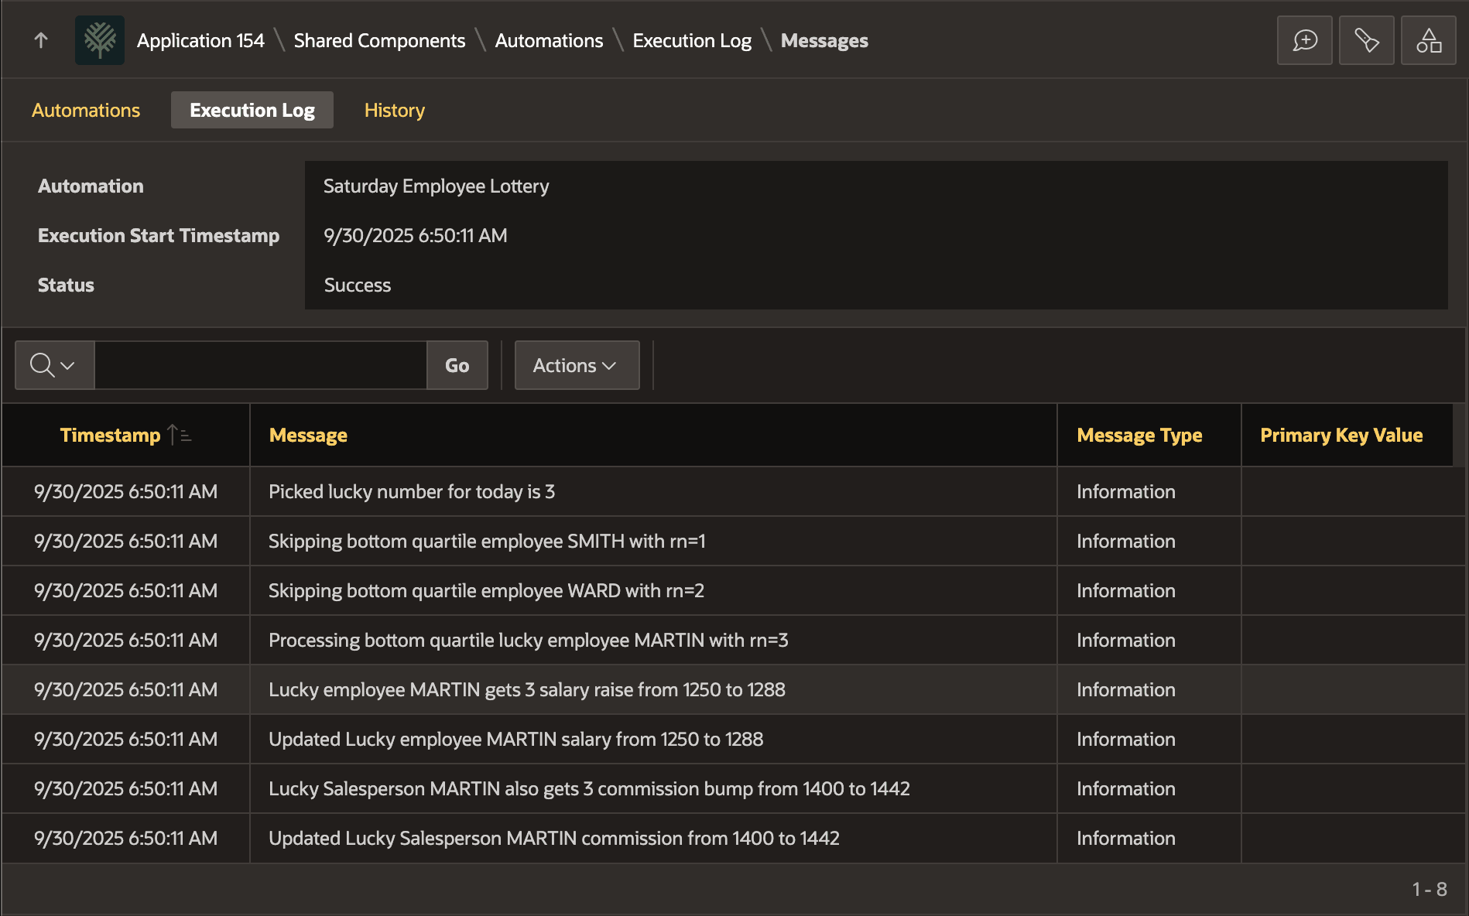1469x916 pixels.
Task: Click the 1 - 8 pagination label
Action: (x=1430, y=889)
